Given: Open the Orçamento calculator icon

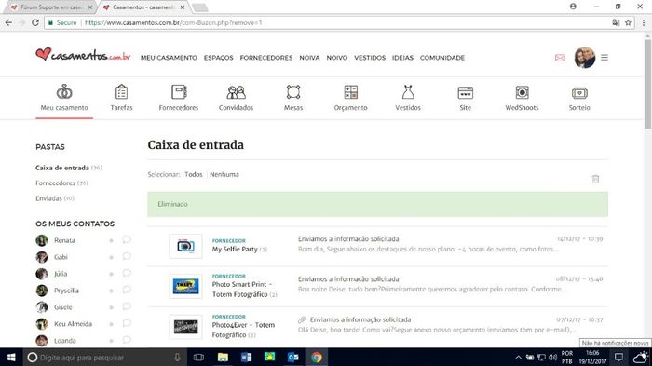Looking at the screenshot, I should coord(350,92).
